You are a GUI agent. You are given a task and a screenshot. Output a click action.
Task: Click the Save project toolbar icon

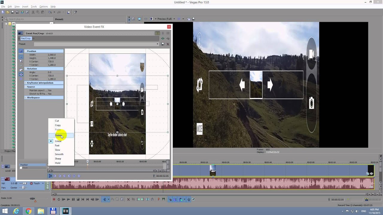(x=13, y=12)
